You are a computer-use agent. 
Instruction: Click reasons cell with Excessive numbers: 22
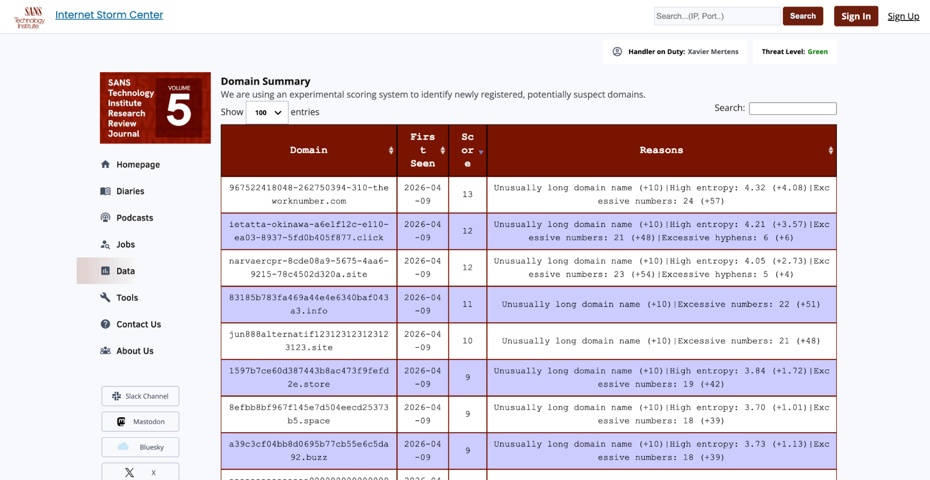662,304
